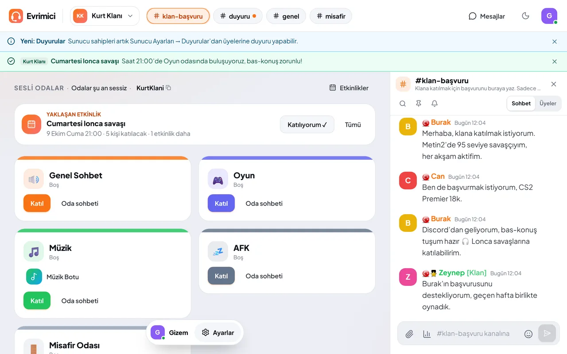
Task: Open Oda sohbeti for the Oyun room
Action: tap(264, 204)
